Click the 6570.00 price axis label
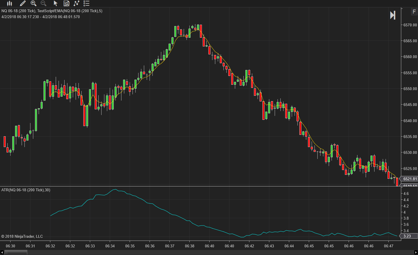This screenshot has height=255, width=418. (x=410, y=25)
